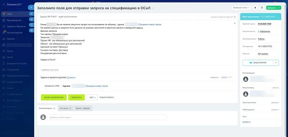Open the CRM deal Продажа новое, балка link

[x=96, y=86]
